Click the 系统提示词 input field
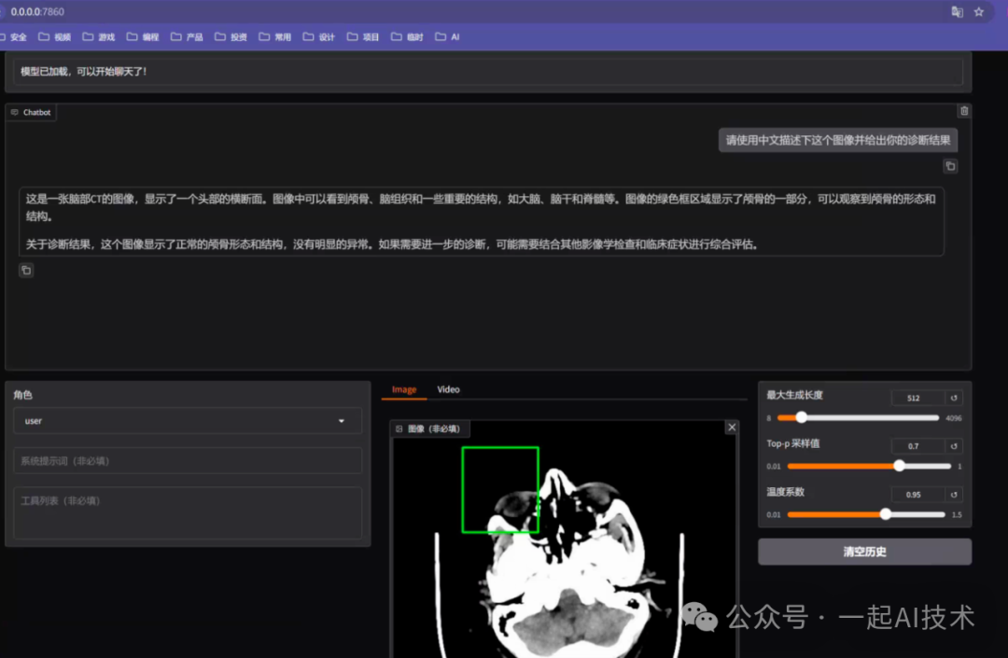Viewport: 1008px width, 658px height. coord(187,460)
